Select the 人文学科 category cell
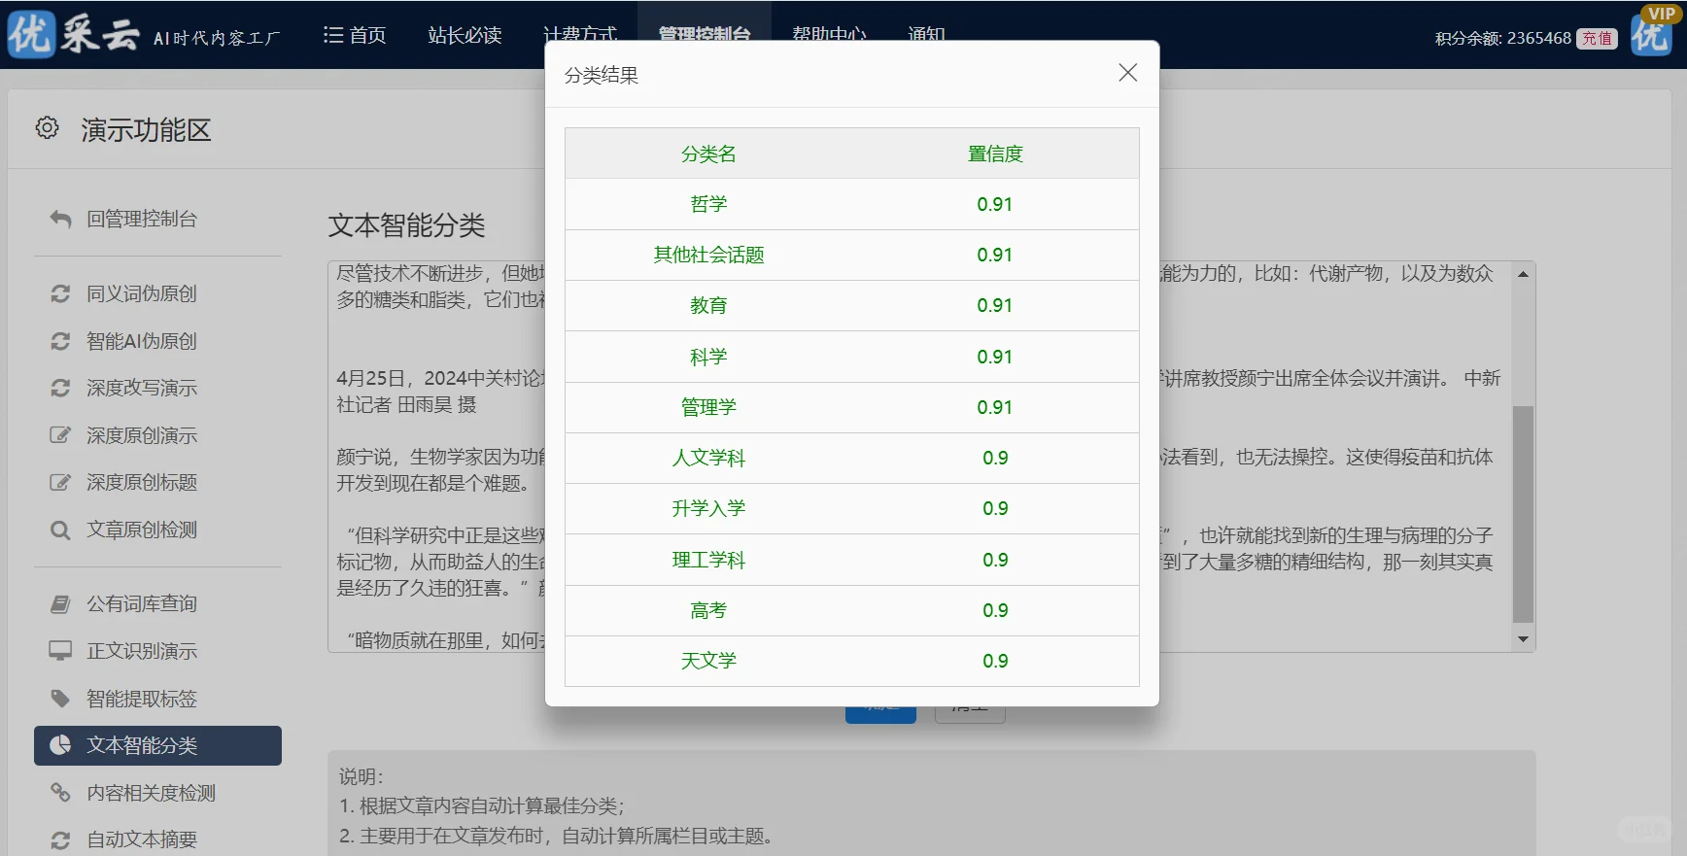The width and height of the screenshot is (1687, 856). 708,458
